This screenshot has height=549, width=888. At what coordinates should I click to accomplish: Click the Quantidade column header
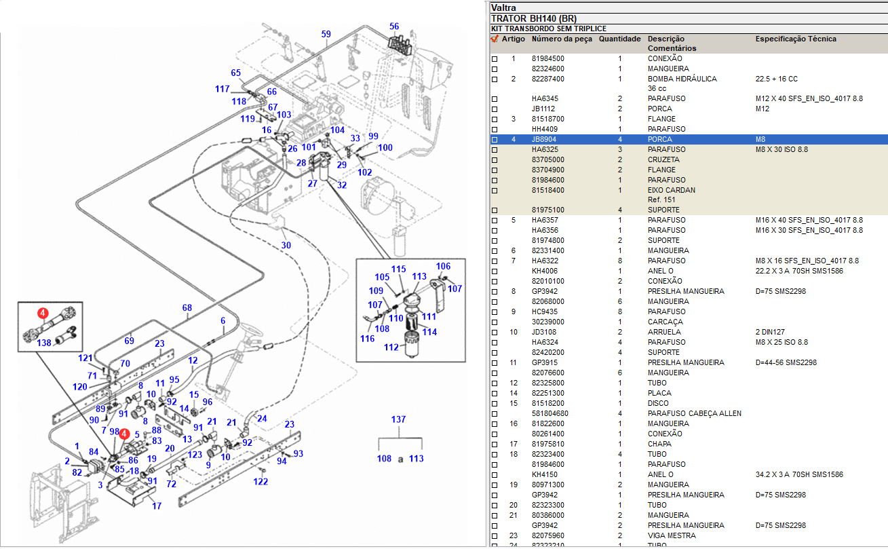tap(619, 39)
